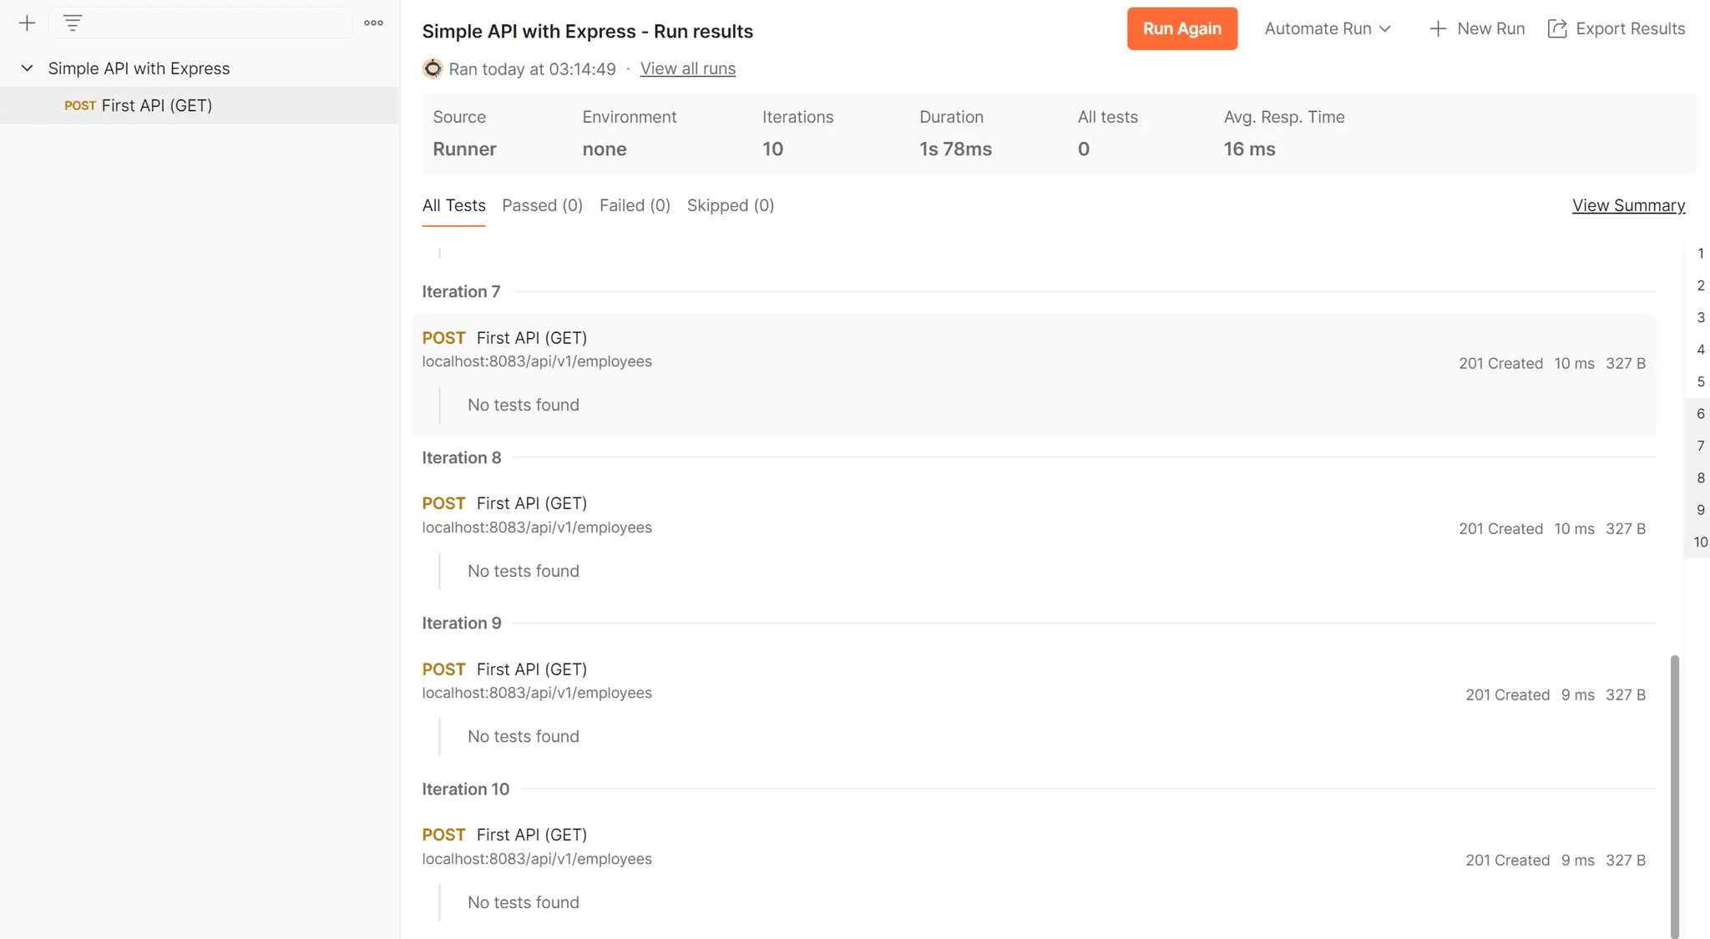Select the All Tests tab
This screenshot has height=939, width=1710.
point(453,205)
